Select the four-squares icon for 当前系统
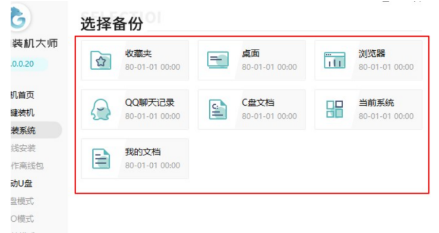The image size is (439, 233). click(x=334, y=109)
